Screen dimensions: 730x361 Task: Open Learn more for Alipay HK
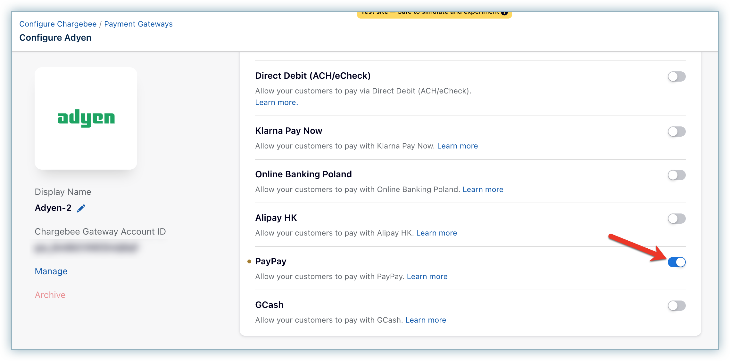pyautogui.click(x=437, y=233)
